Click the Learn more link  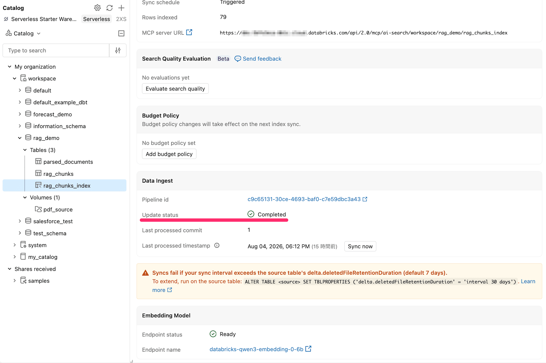(528, 281)
